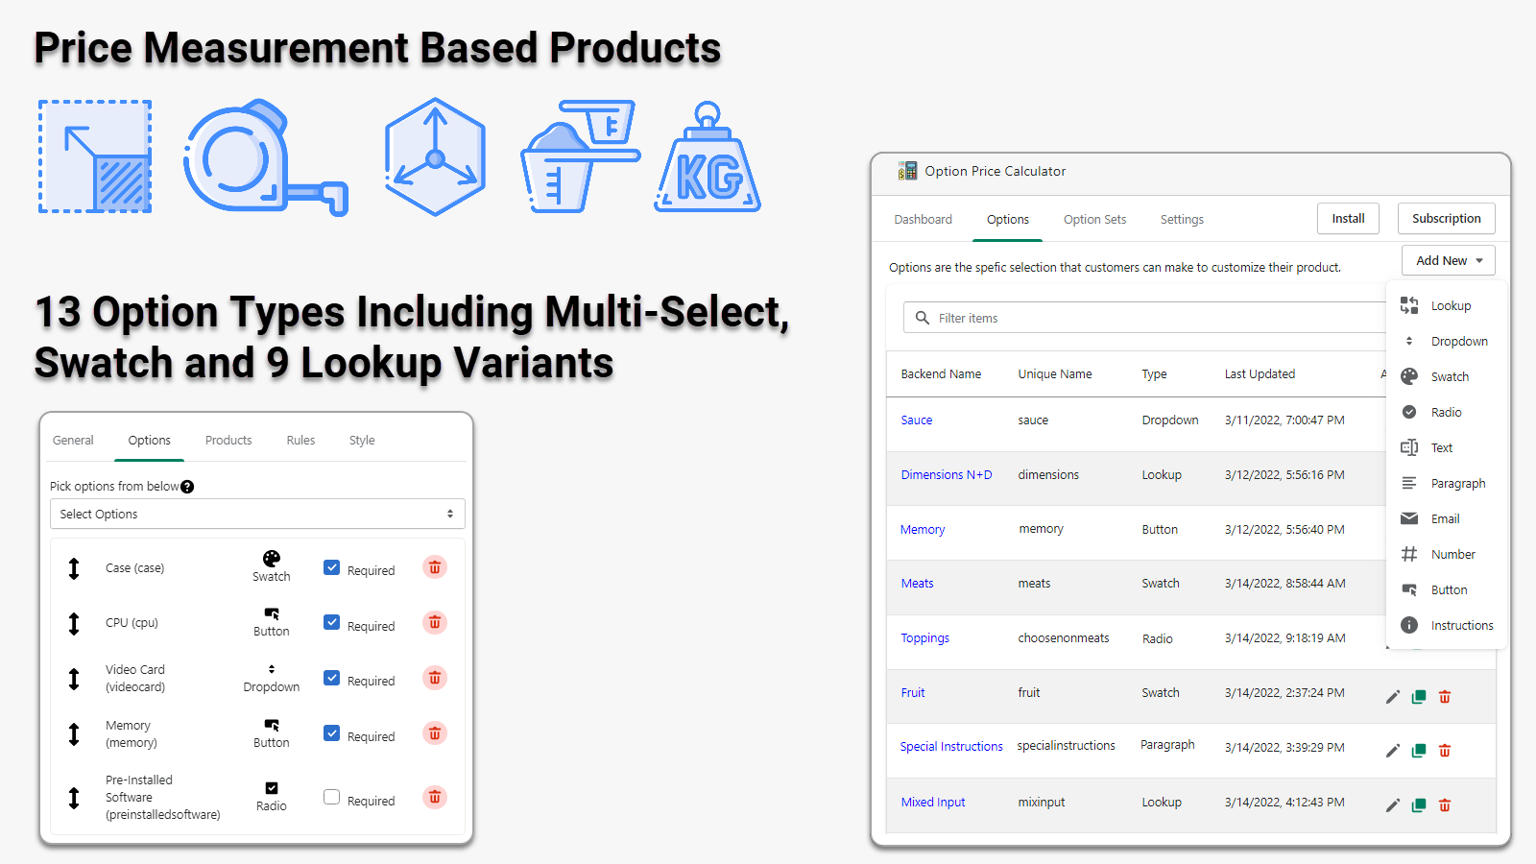Delete the Case option row
This screenshot has height=864, width=1536.
(435, 567)
